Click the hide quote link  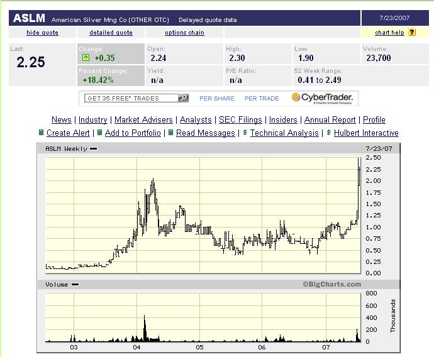(42, 32)
